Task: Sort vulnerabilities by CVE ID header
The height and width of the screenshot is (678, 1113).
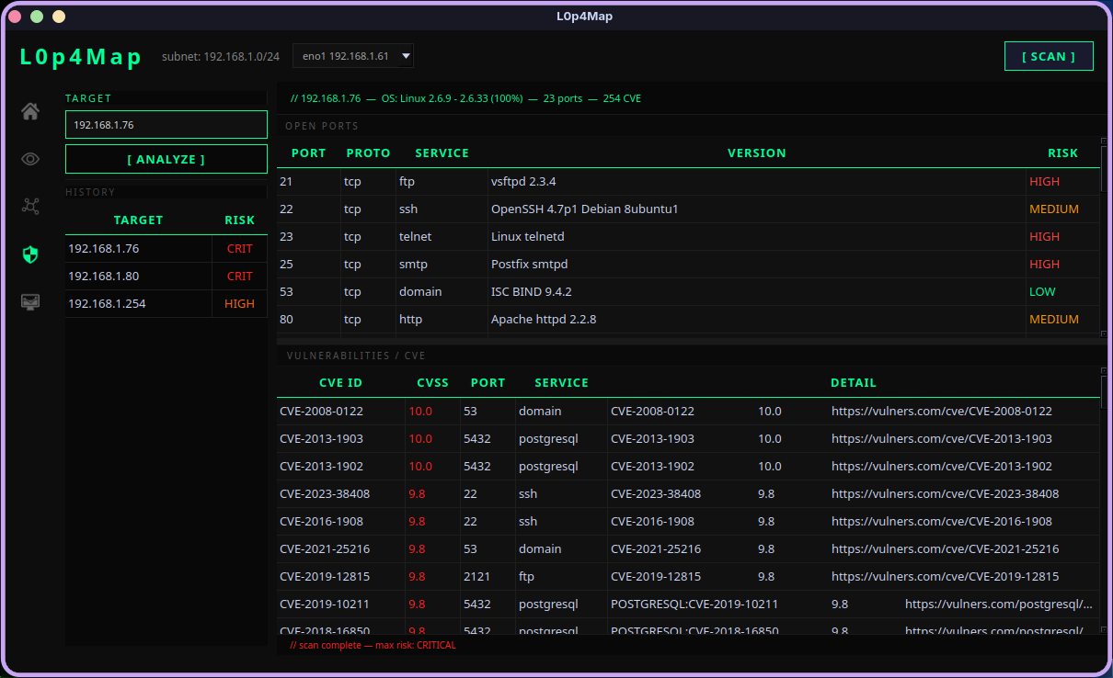Action: tap(340, 383)
